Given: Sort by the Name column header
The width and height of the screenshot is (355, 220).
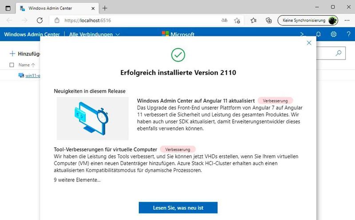Looking at the screenshot, I should pyautogui.click(x=27, y=65).
